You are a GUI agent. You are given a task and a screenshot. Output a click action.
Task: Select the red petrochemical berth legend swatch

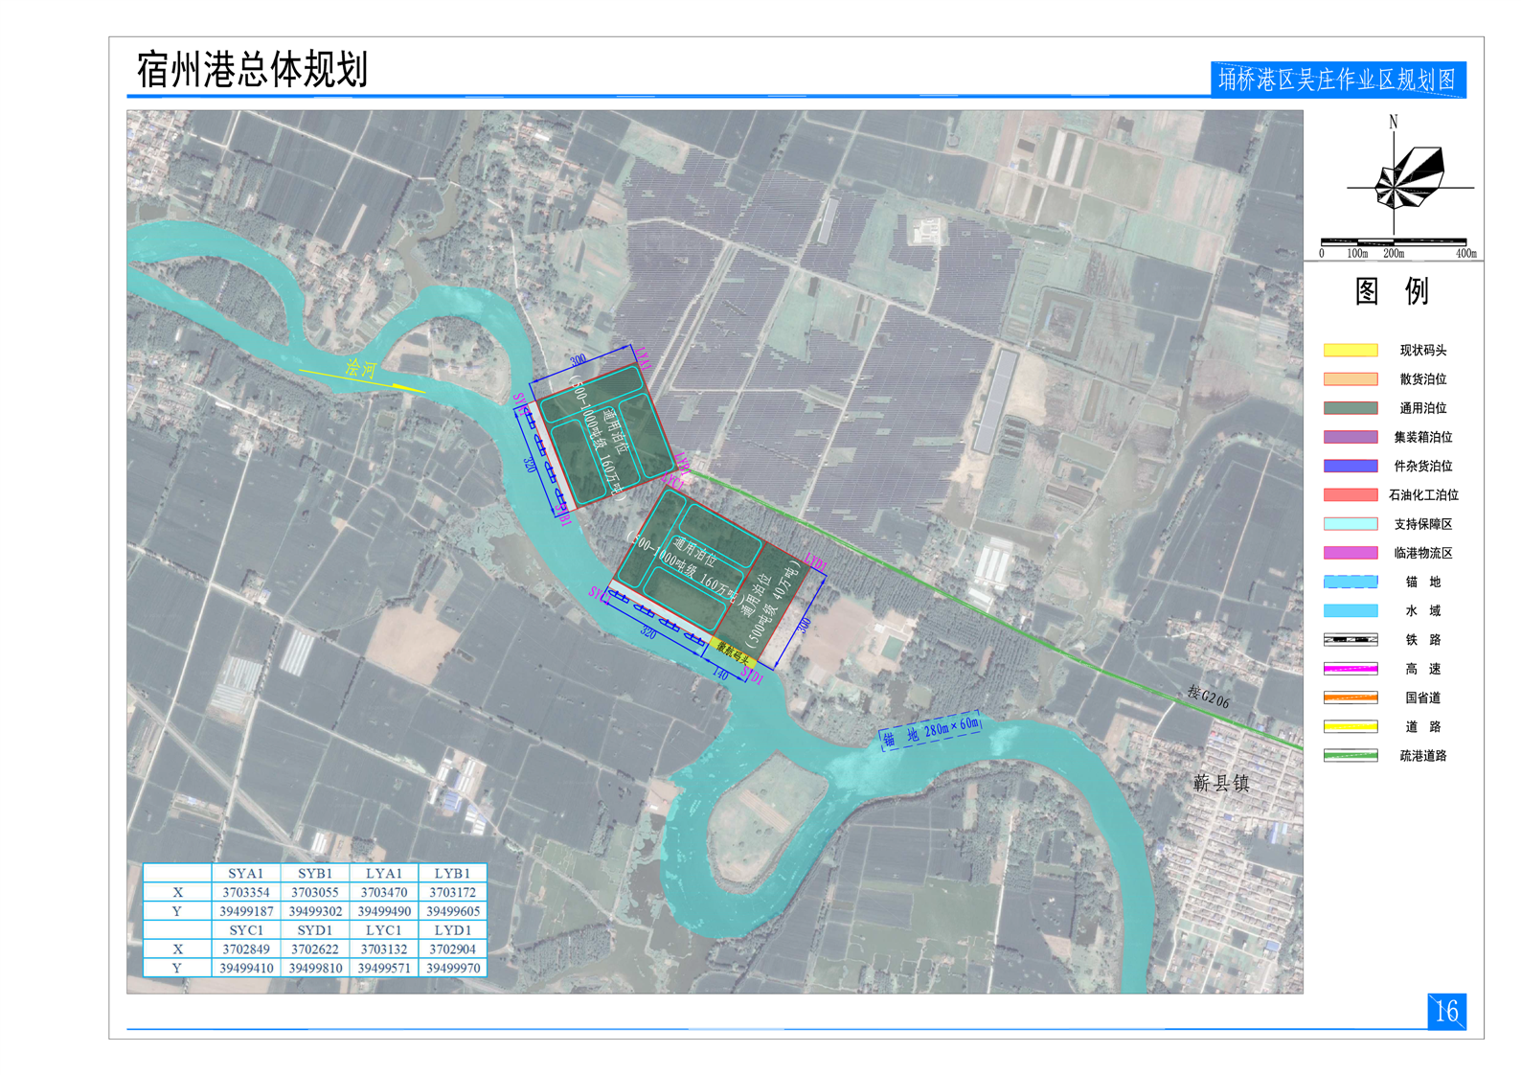[1350, 495]
